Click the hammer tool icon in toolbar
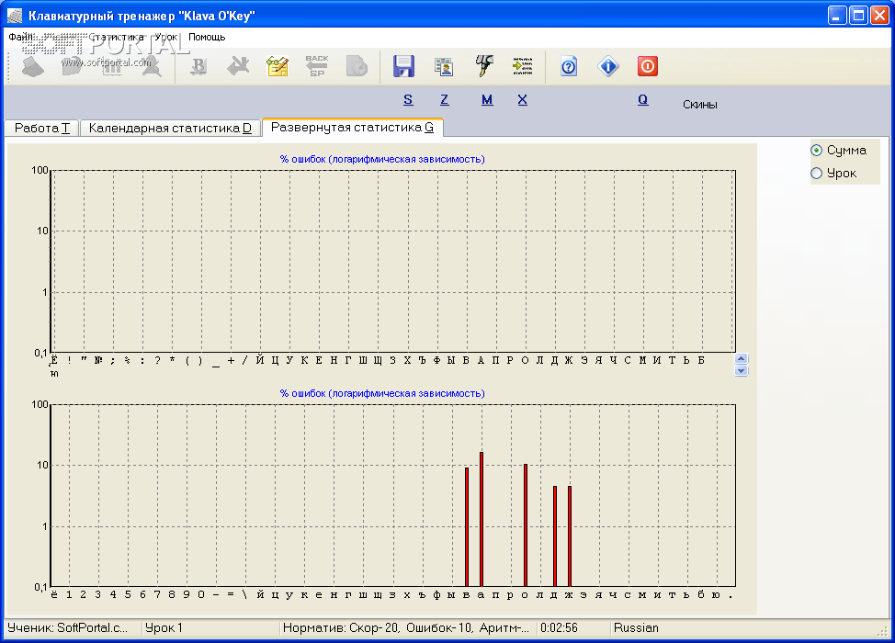This screenshot has height=643, width=895. (x=483, y=66)
